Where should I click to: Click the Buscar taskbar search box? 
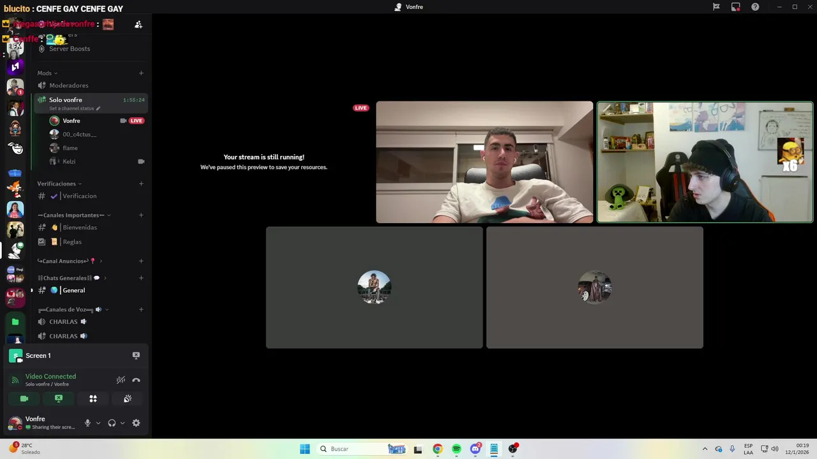click(x=363, y=449)
